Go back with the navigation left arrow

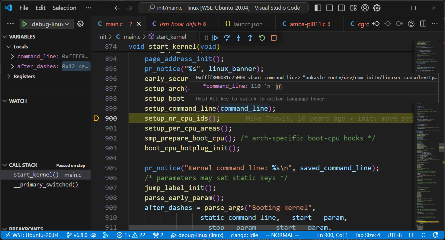point(117,8)
